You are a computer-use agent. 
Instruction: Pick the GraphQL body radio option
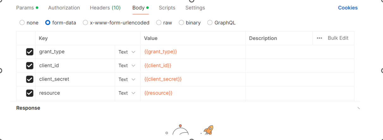coord(210,23)
